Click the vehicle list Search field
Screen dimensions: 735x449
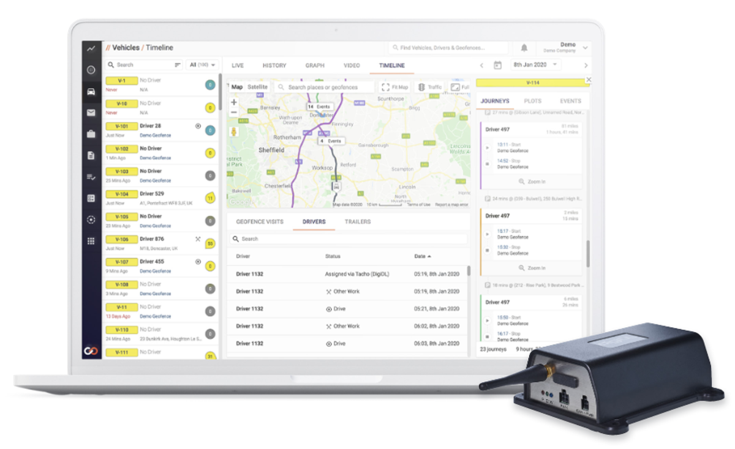(144, 65)
